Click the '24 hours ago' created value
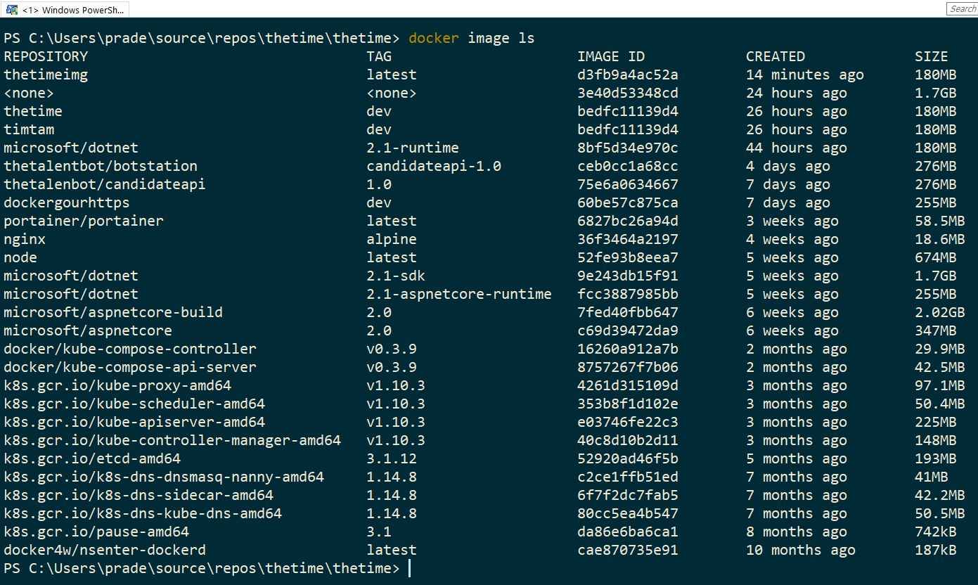Screen dimensions: 978x585 click(x=797, y=93)
